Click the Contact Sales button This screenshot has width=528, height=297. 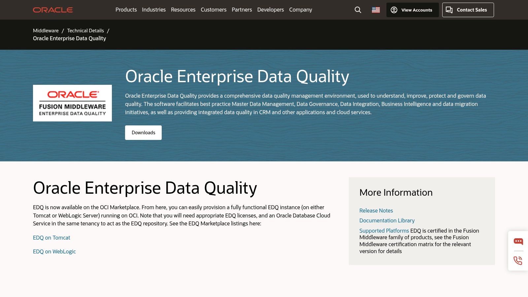click(x=468, y=10)
